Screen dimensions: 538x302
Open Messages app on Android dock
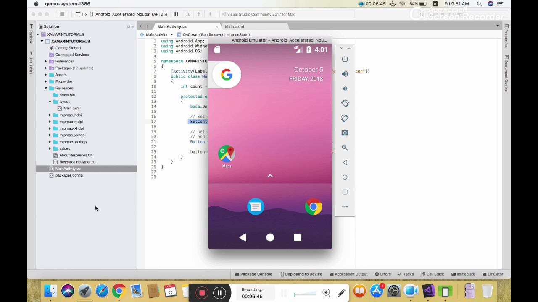[256, 206]
